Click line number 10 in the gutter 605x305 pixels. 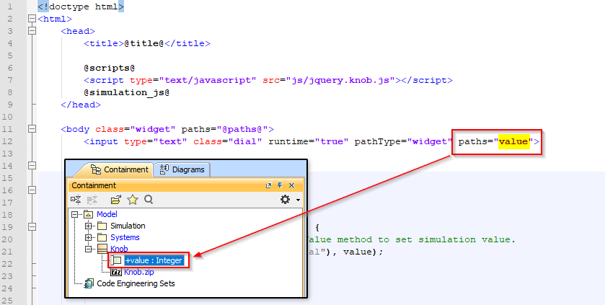[8, 117]
